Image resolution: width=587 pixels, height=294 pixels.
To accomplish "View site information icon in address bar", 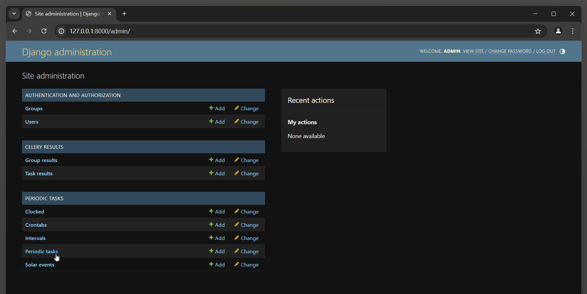I will (61, 31).
